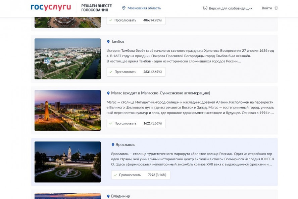The image size is (298, 199).
Task: Click the glasses accessibility icon
Action: click(205, 8)
